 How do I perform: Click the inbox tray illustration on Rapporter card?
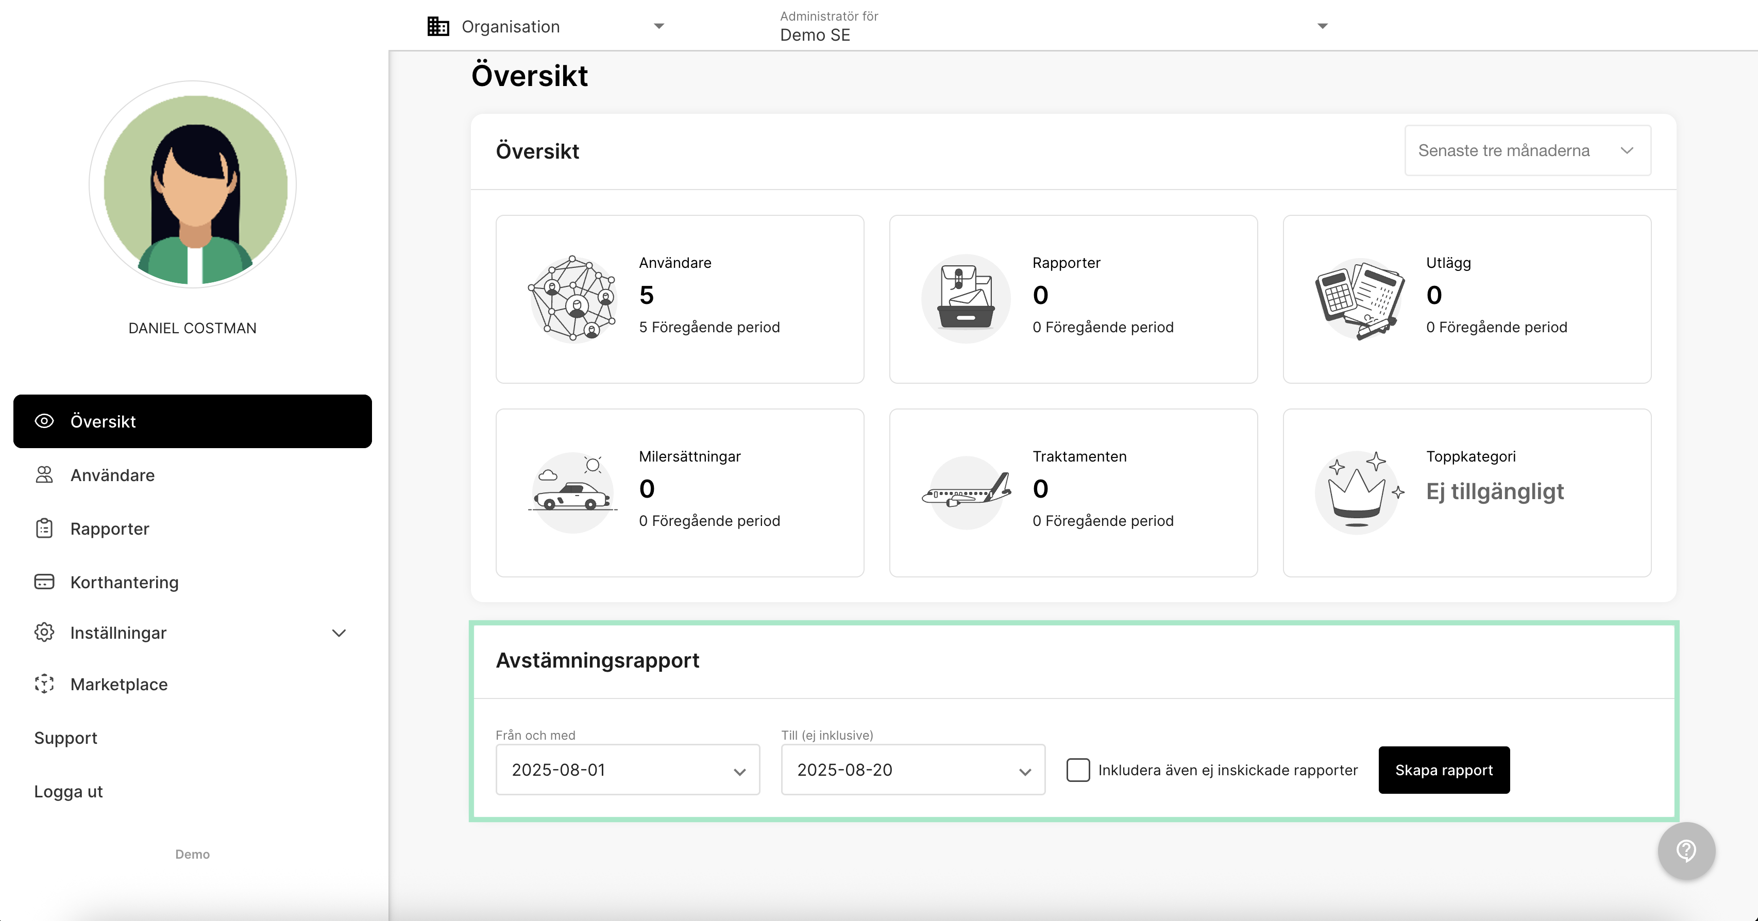coord(966,299)
